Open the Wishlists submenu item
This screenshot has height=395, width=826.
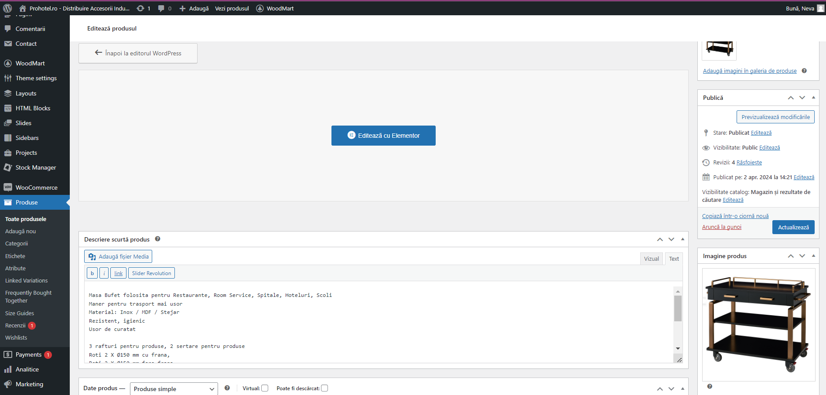click(x=16, y=337)
